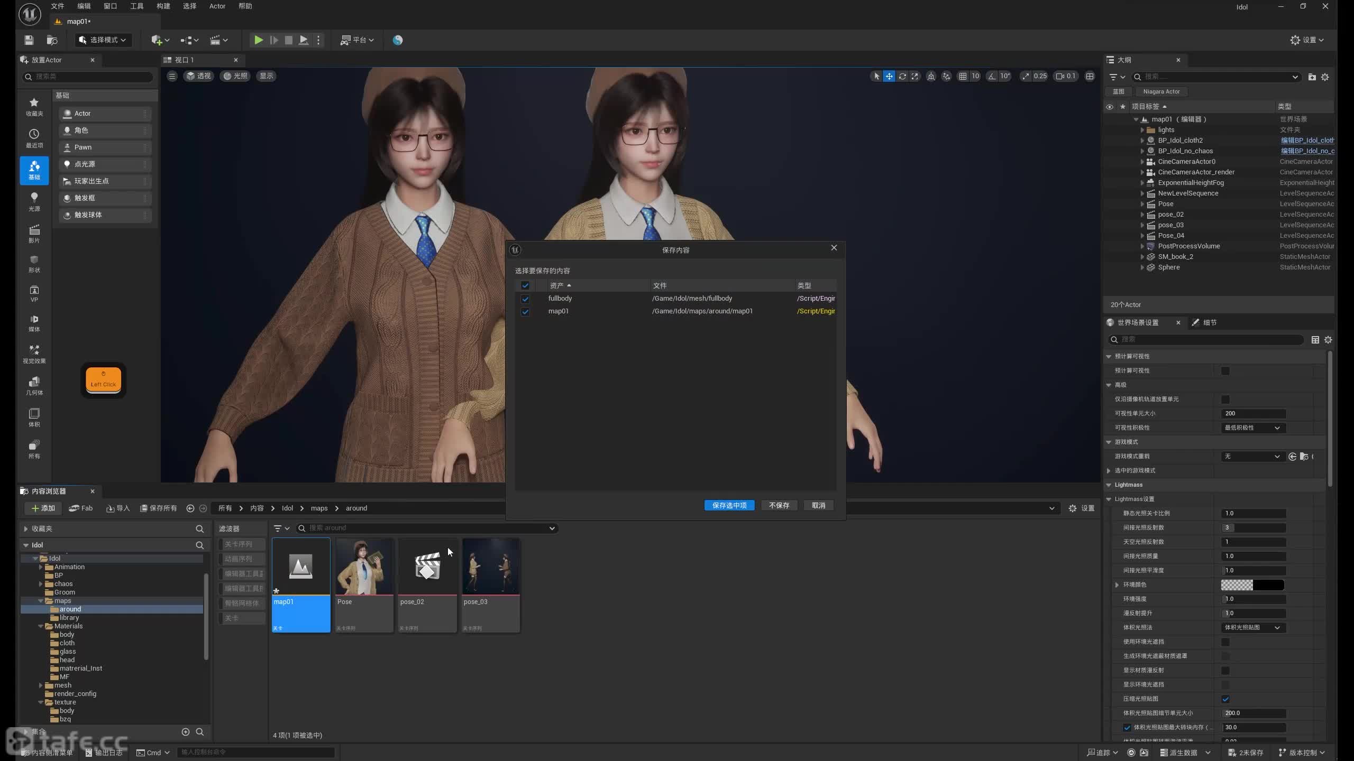Click the Outliner create folder icon
This screenshot has height=761, width=1354.
pyautogui.click(x=1312, y=77)
